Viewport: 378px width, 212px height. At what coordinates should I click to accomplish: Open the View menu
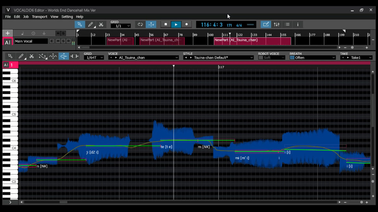tap(54, 16)
